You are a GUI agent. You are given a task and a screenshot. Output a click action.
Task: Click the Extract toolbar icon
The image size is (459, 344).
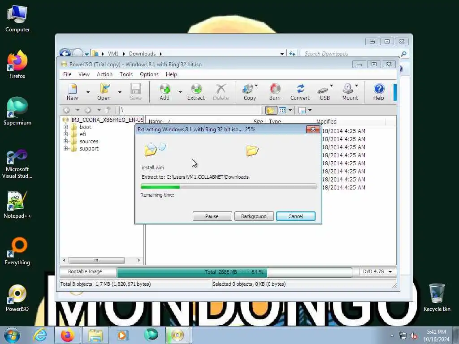196,92
